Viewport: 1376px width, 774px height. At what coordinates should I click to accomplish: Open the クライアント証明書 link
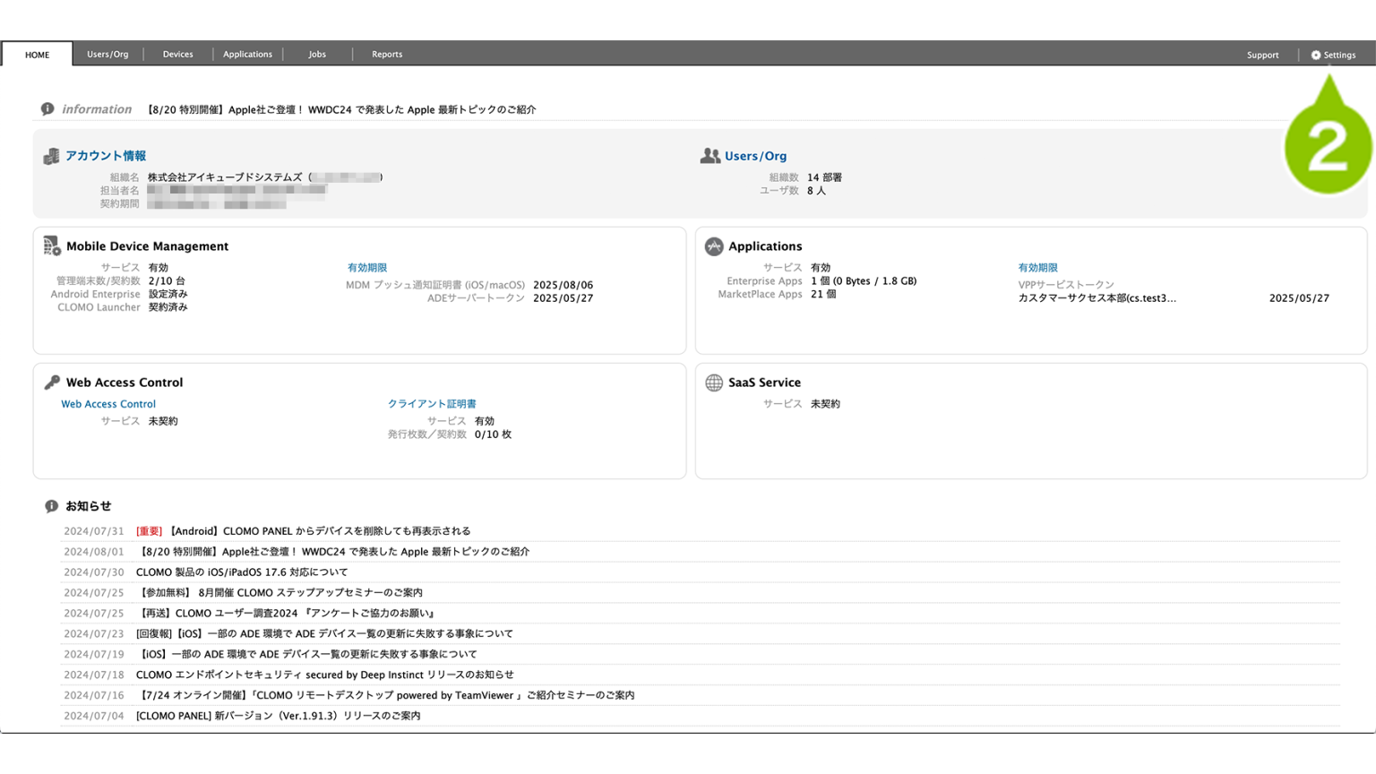coord(432,404)
